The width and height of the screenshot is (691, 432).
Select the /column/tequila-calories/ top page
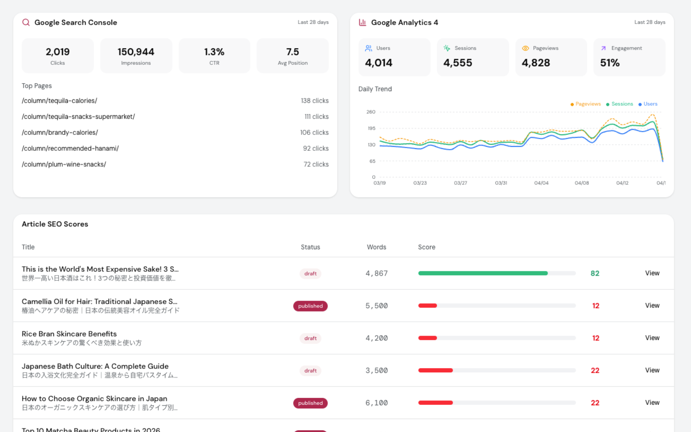pyautogui.click(x=60, y=101)
